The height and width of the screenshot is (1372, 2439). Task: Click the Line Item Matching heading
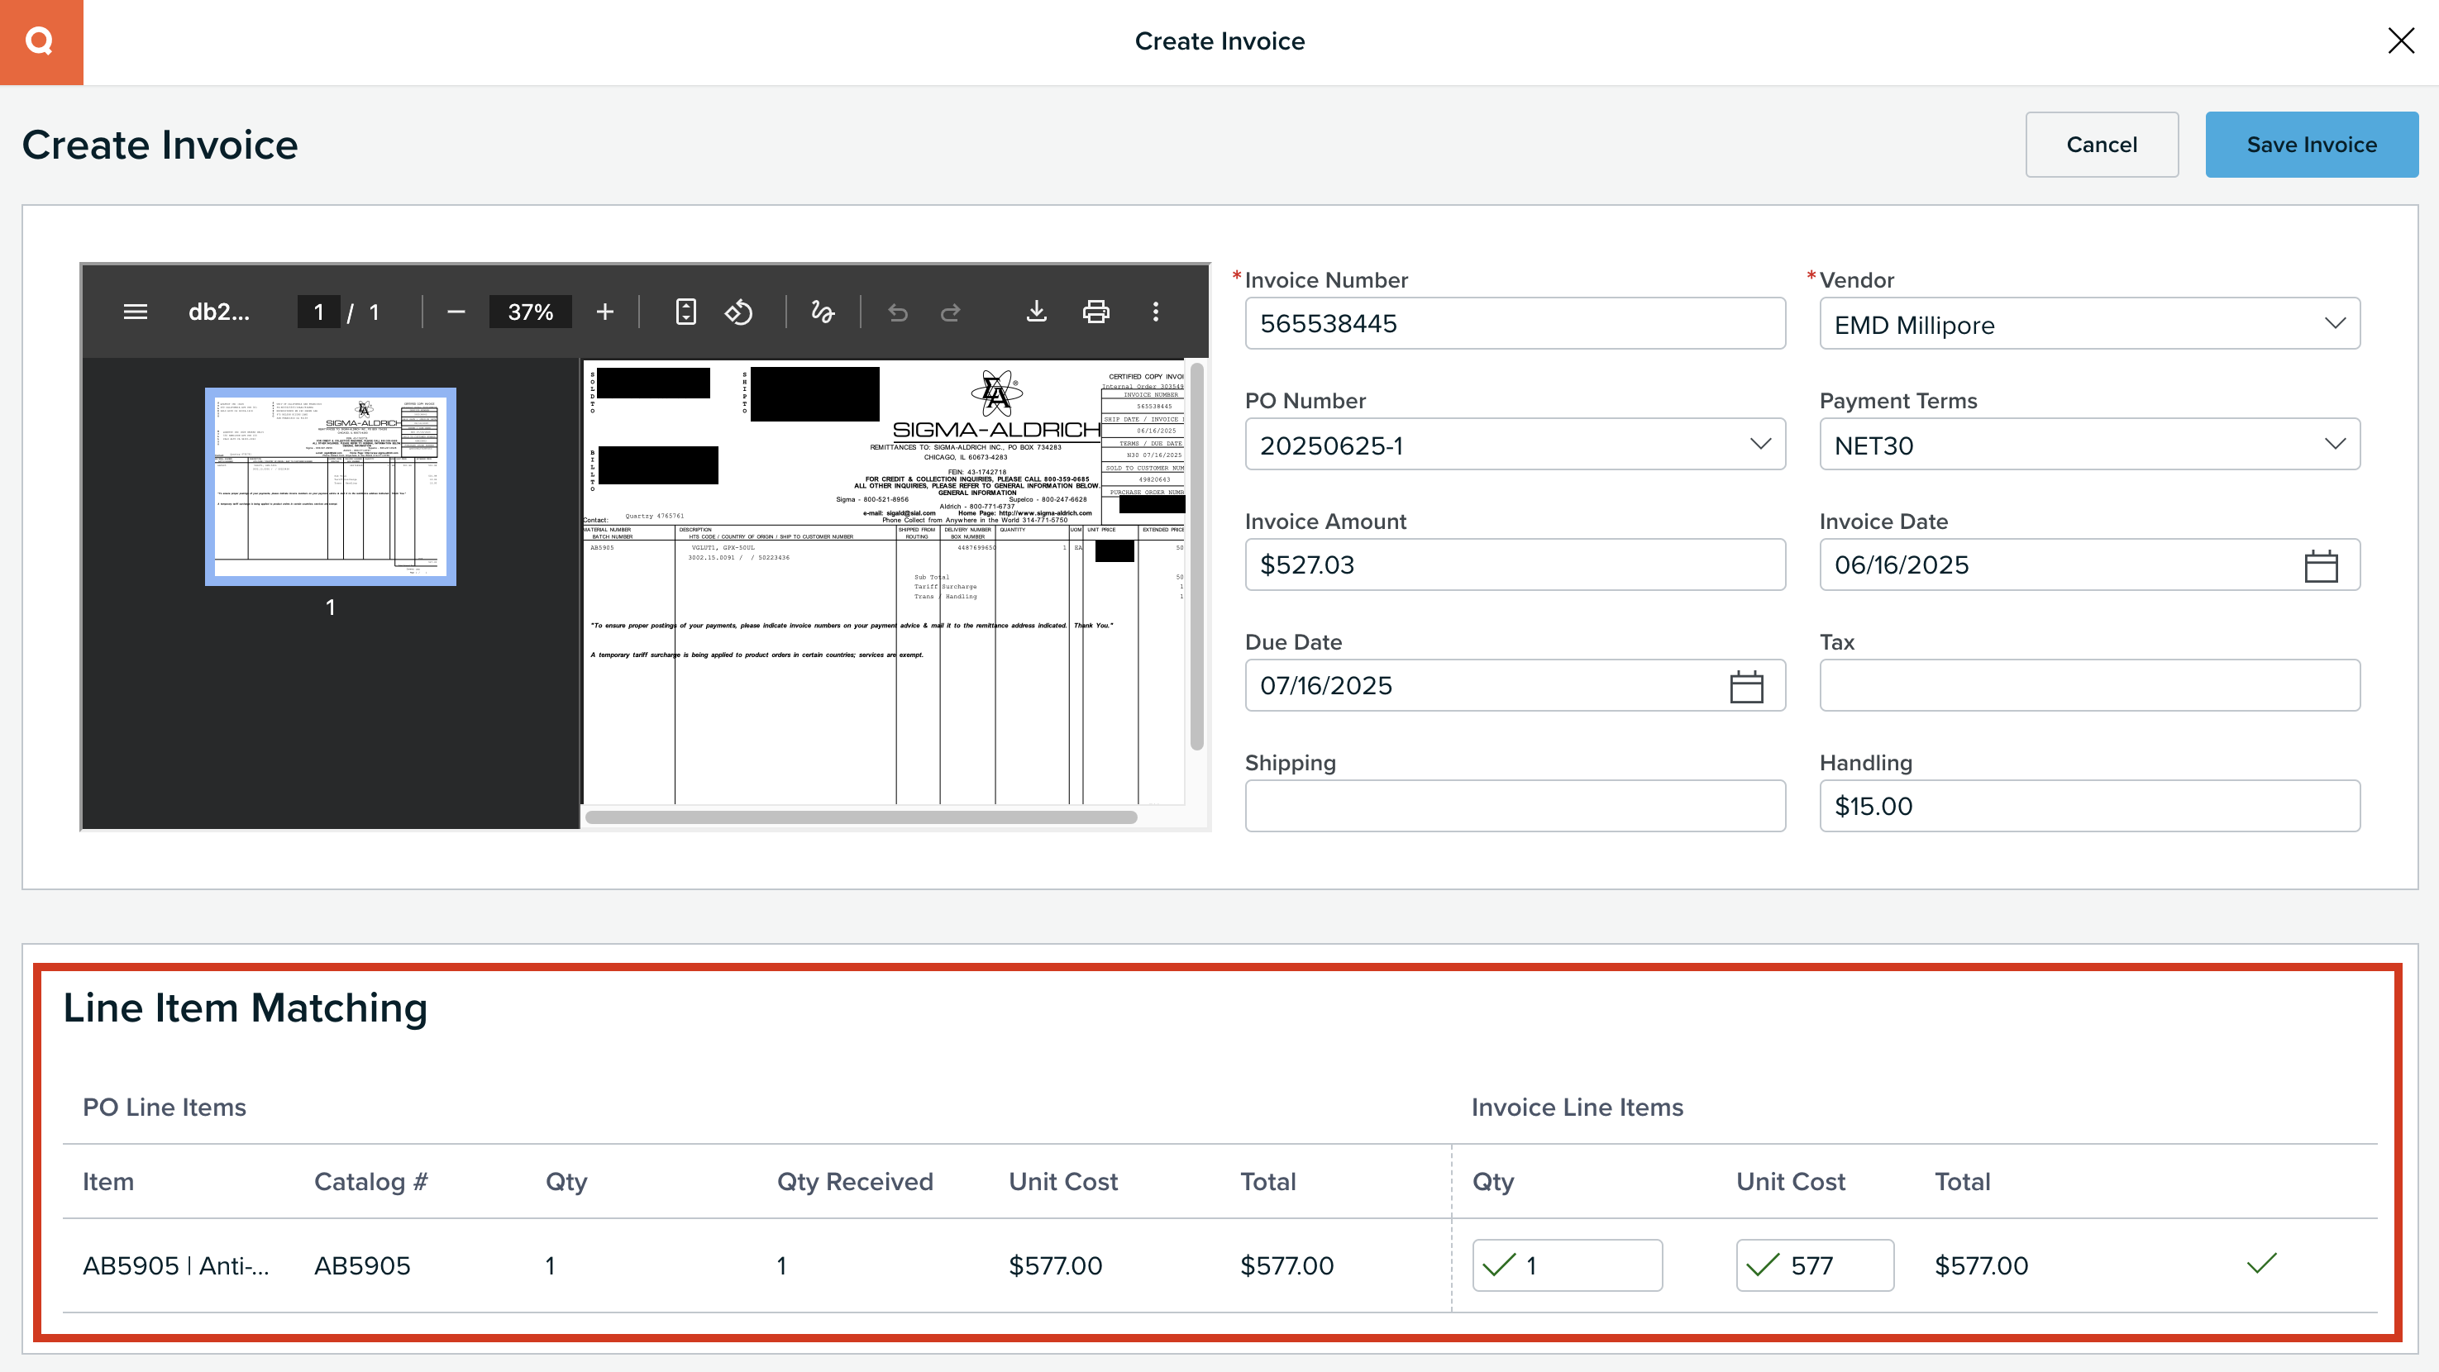click(246, 1008)
